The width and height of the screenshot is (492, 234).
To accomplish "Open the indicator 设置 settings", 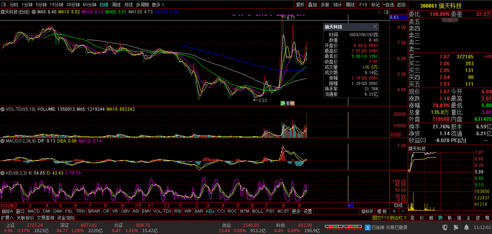I will [308, 212].
